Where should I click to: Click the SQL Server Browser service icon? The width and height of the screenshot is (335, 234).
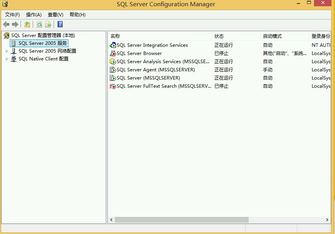coord(113,53)
